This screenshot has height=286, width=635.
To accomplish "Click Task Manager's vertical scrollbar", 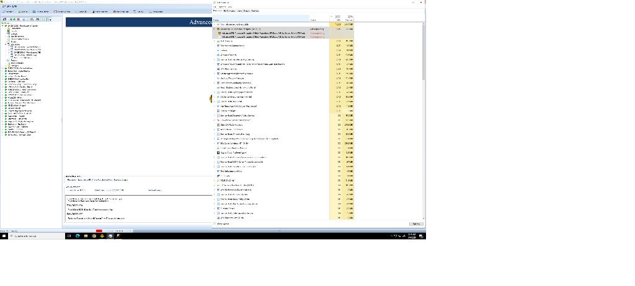I will [x=424, y=121].
